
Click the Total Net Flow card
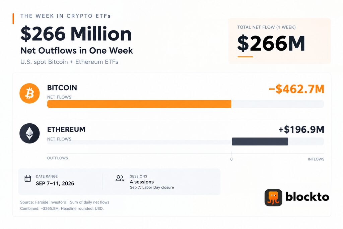point(280,41)
